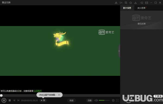The height and width of the screenshot is (104, 163).
Task: Enter fullscreen mode
Action: click(x=117, y=100)
